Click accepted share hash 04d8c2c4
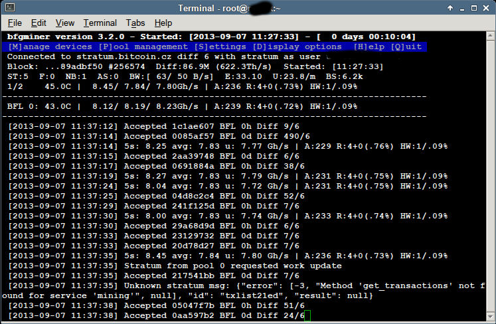The height and width of the screenshot is (324, 496). (x=193, y=196)
